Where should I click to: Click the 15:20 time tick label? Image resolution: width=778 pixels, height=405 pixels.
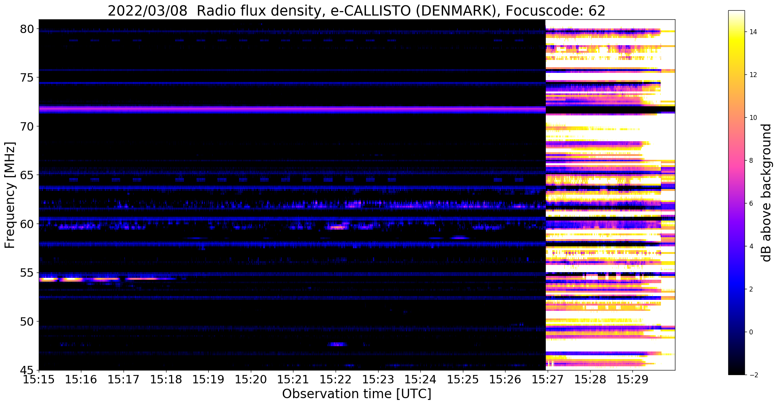(x=251, y=379)
